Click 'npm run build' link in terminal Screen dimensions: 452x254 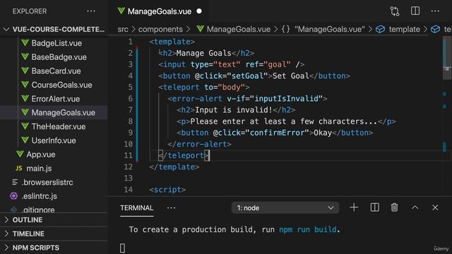[307, 229]
